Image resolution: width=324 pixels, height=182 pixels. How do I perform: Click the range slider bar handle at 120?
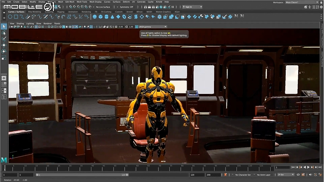click(127, 175)
